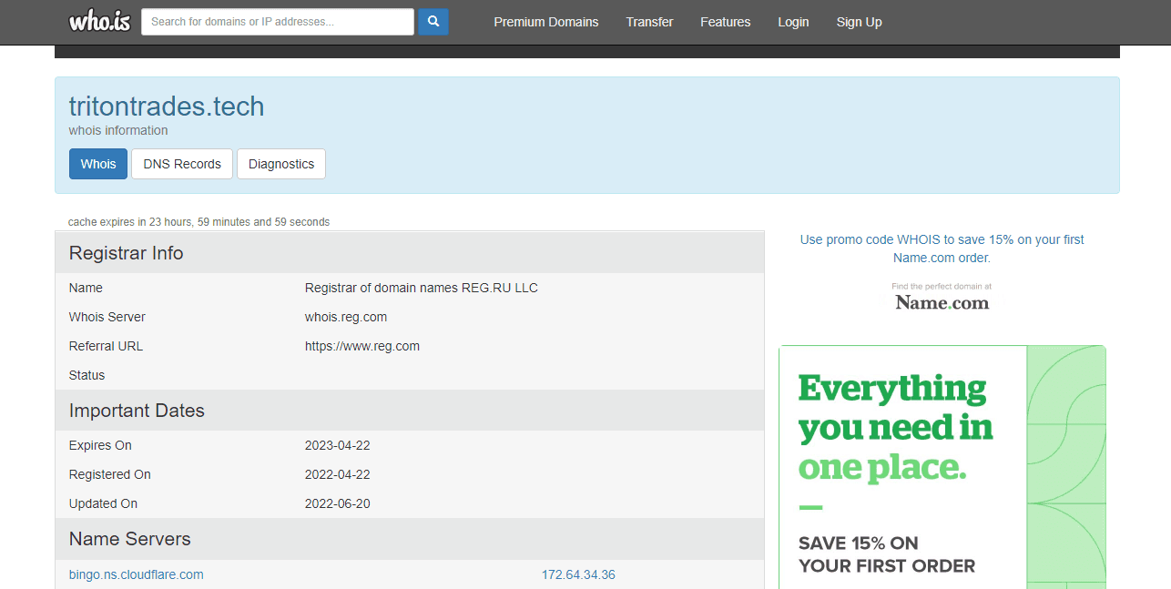Image resolution: width=1171 pixels, height=589 pixels.
Task: Click the Name.com logo
Action: click(942, 302)
